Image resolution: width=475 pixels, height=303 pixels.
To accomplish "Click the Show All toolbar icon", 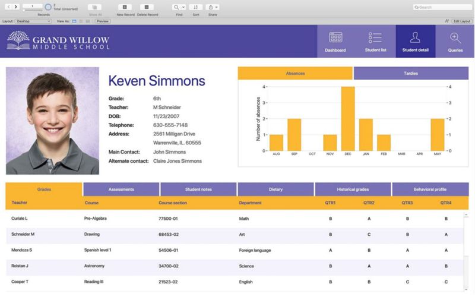I will tap(94, 7).
